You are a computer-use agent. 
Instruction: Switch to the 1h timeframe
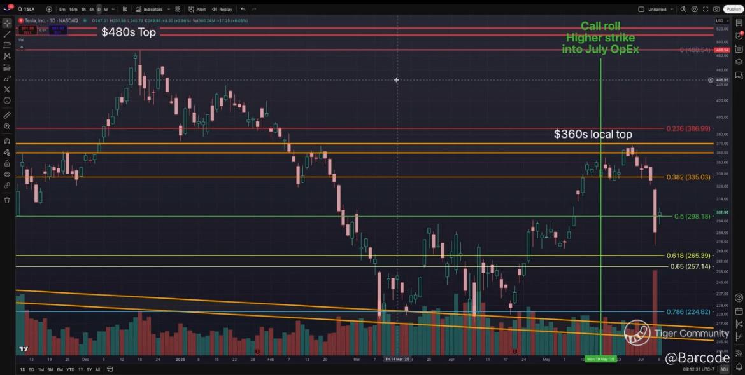[x=83, y=9]
